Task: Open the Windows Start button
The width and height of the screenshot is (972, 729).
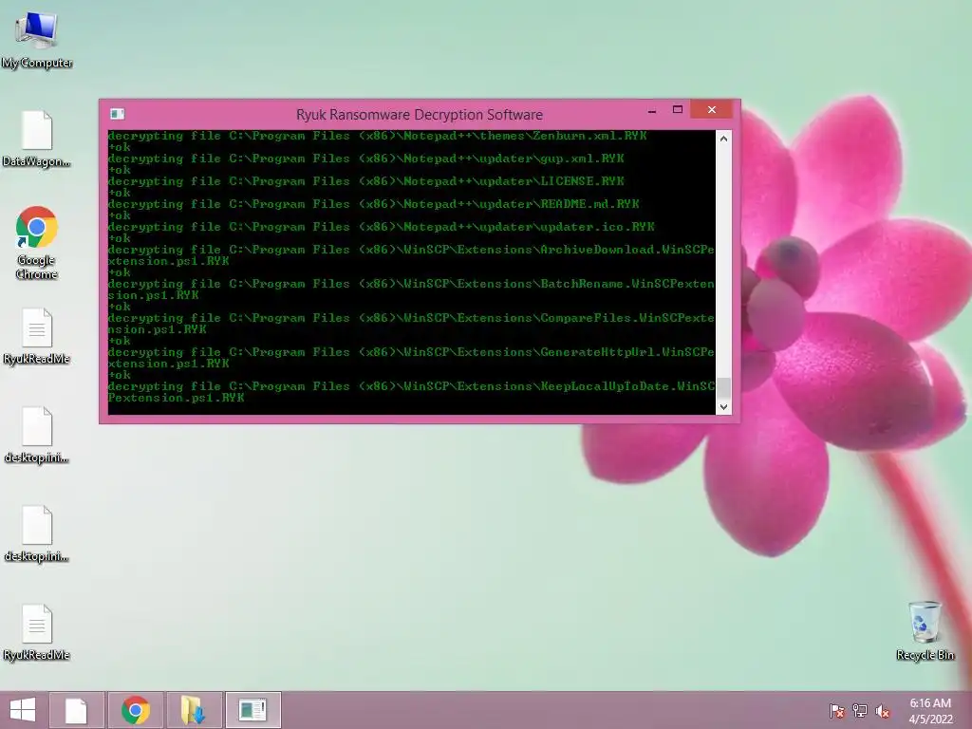Action: click(x=23, y=710)
